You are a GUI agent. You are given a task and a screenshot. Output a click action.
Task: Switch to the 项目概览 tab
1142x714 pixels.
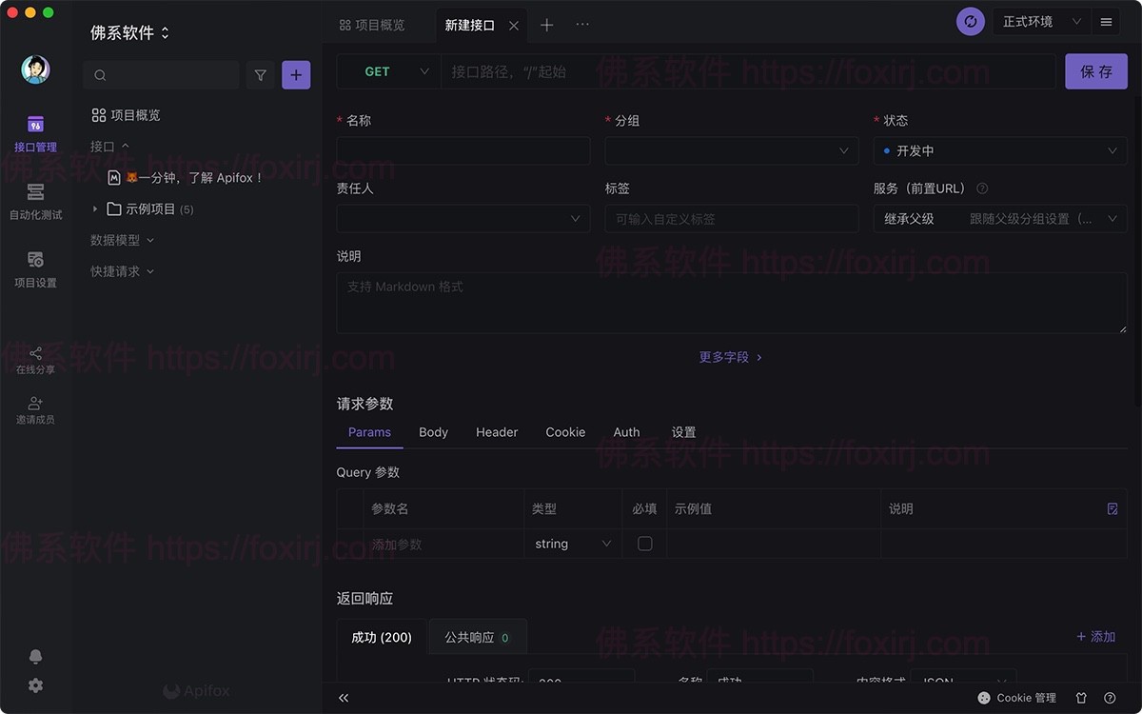(x=382, y=24)
